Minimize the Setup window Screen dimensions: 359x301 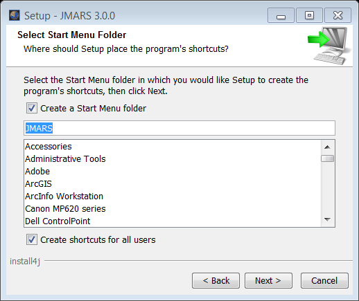281,15
